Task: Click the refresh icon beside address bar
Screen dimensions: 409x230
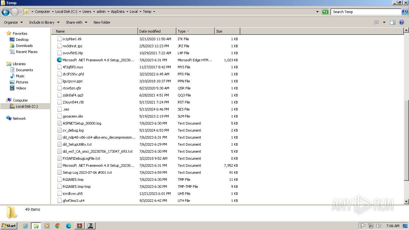Action: coord(325,12)
